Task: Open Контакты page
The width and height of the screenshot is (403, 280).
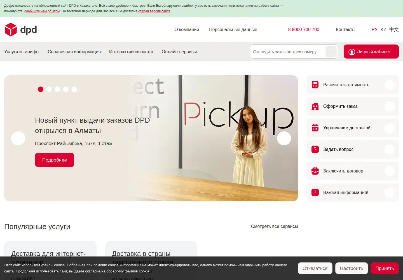Action: click(x=346, y=30)
